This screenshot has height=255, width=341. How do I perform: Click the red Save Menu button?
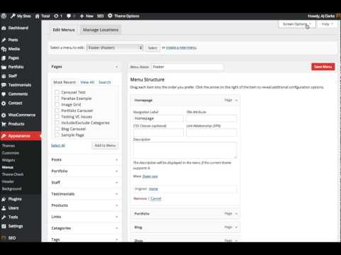click(x=323, y=67)
